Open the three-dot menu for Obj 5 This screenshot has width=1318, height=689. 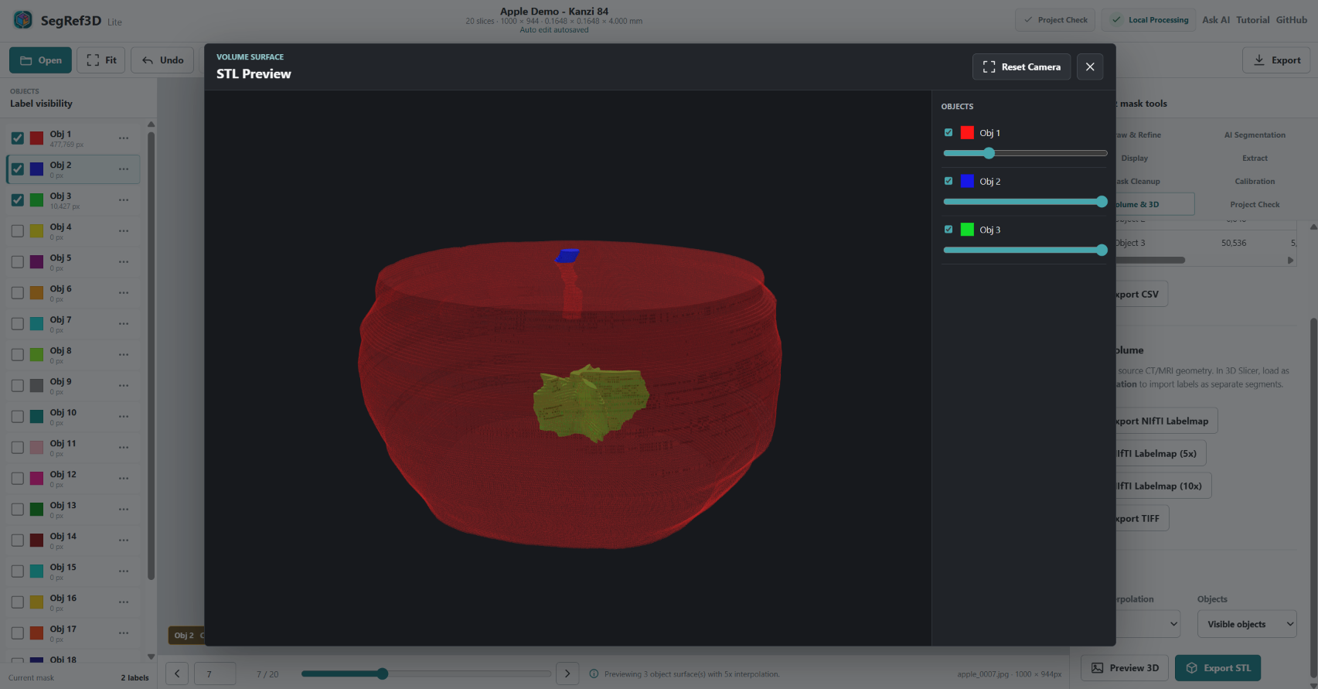124,261
